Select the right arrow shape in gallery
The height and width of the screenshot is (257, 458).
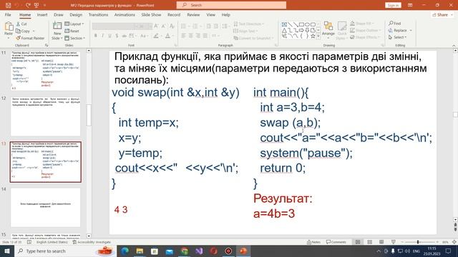point(301,30)
